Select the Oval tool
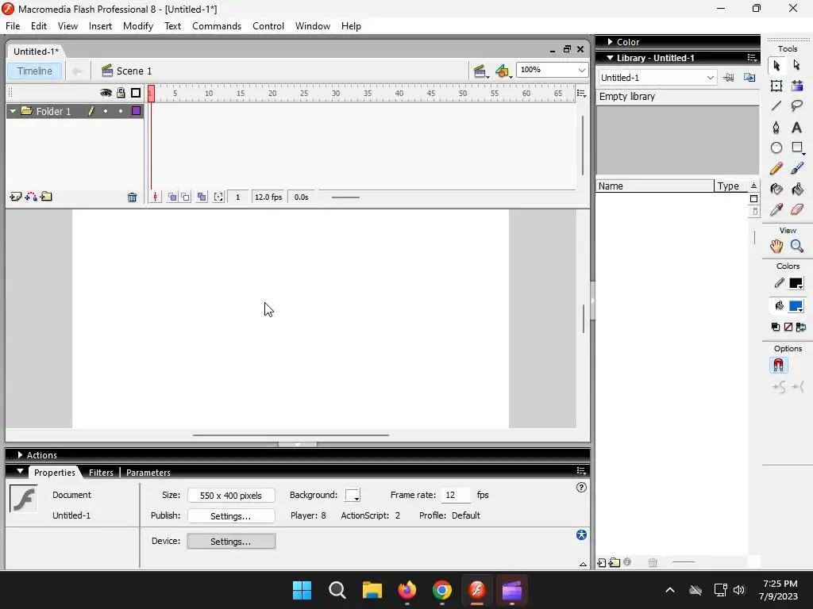 pos(776,147)
